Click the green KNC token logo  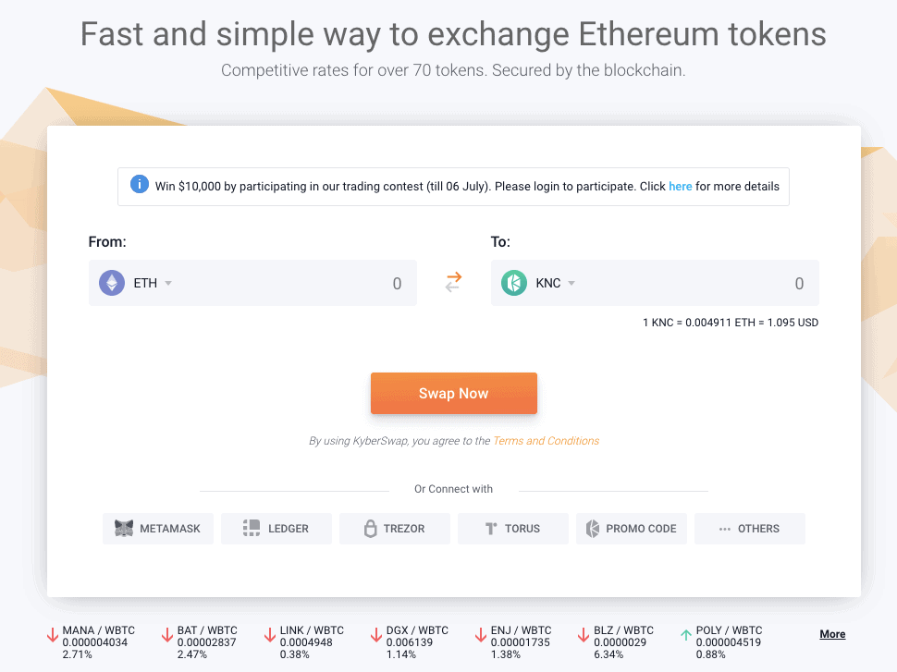(514, 283)
